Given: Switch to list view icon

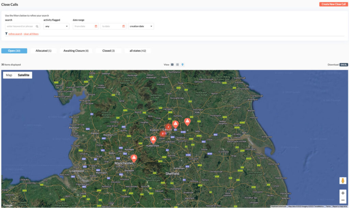Looking at the screenshot, I should point(177,64).
